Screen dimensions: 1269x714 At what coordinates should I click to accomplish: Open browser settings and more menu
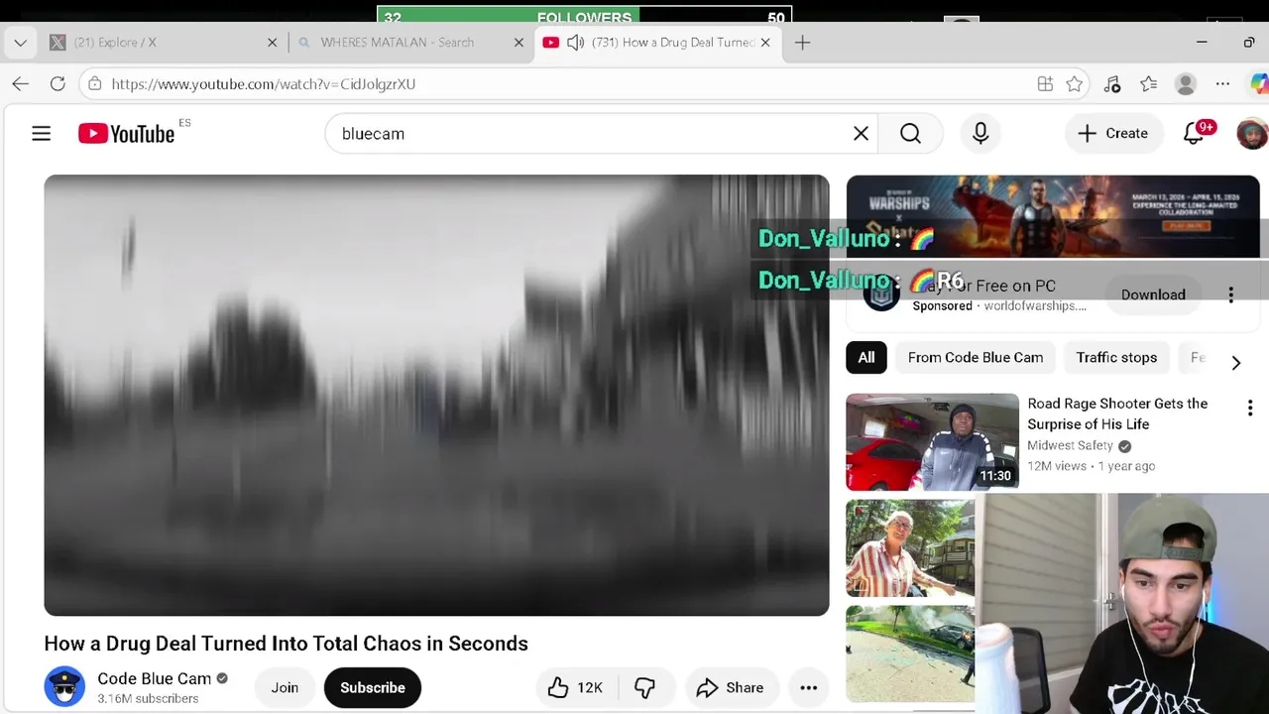tap(1223, 84)
